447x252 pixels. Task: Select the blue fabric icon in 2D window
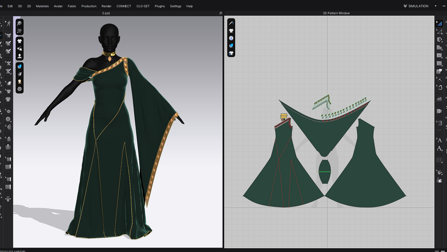pos(231,46)
